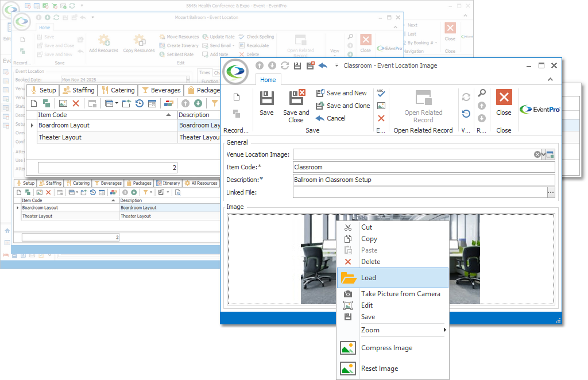Select the Catering tab in the enlarged tab row
The width and height of the screenshot is (588, 380).
coord(118,90)
